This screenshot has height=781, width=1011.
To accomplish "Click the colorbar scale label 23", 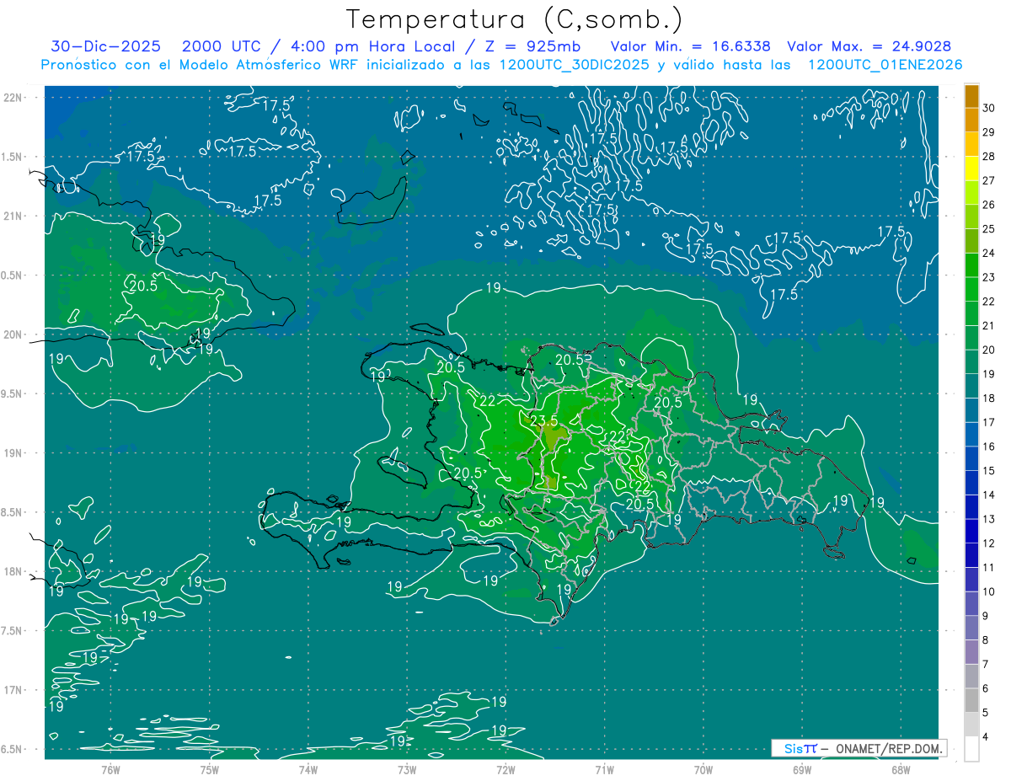I will (989, 277).
